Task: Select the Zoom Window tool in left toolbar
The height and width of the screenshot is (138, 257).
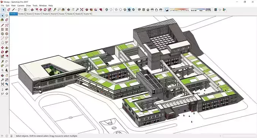Action: coord(6,80)
